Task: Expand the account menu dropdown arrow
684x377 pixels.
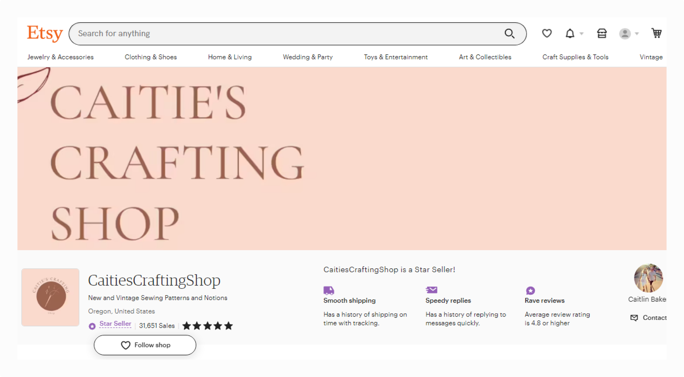Action: point(637,33)
